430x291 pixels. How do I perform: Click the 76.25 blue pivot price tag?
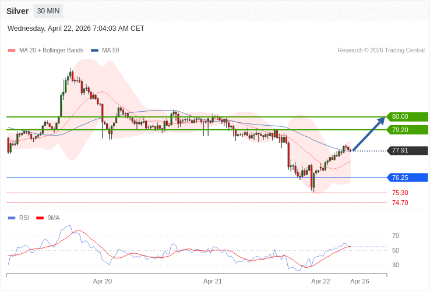coord(407,178)
